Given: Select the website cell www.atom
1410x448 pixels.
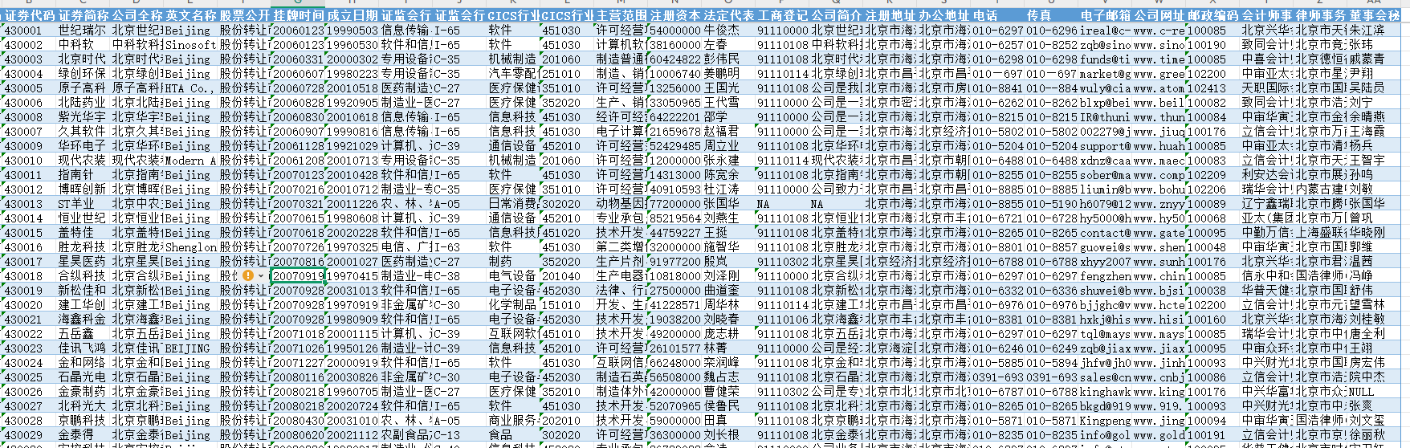Looking at the screenshot, I should click(x=1159, y=88).
